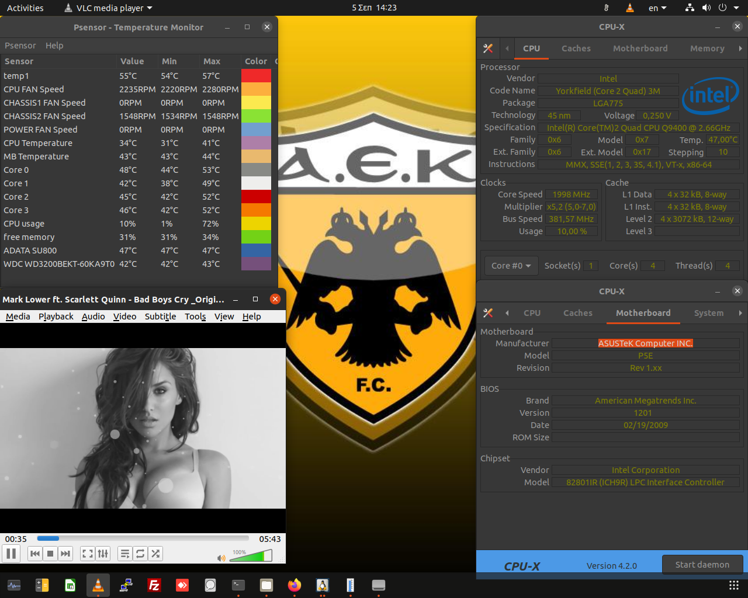Open the Core #0 dropdown
The width and height of the screenshot is (748, 598).
511,266
